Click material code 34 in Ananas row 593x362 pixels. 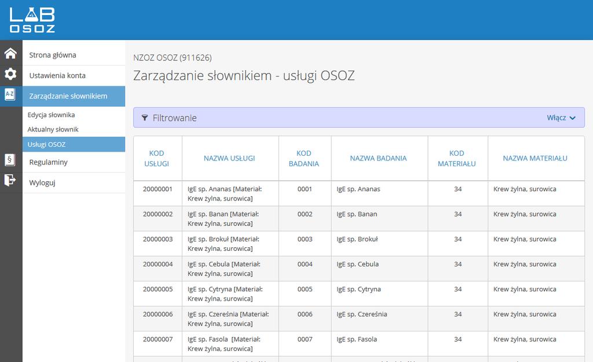(457, 189)
